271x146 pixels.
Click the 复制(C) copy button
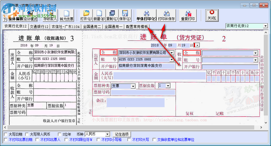coord(112,16)
